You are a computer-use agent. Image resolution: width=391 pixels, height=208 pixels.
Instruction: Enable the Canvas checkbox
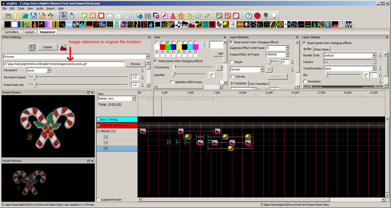pyautogui.click(x=233, y=76)
